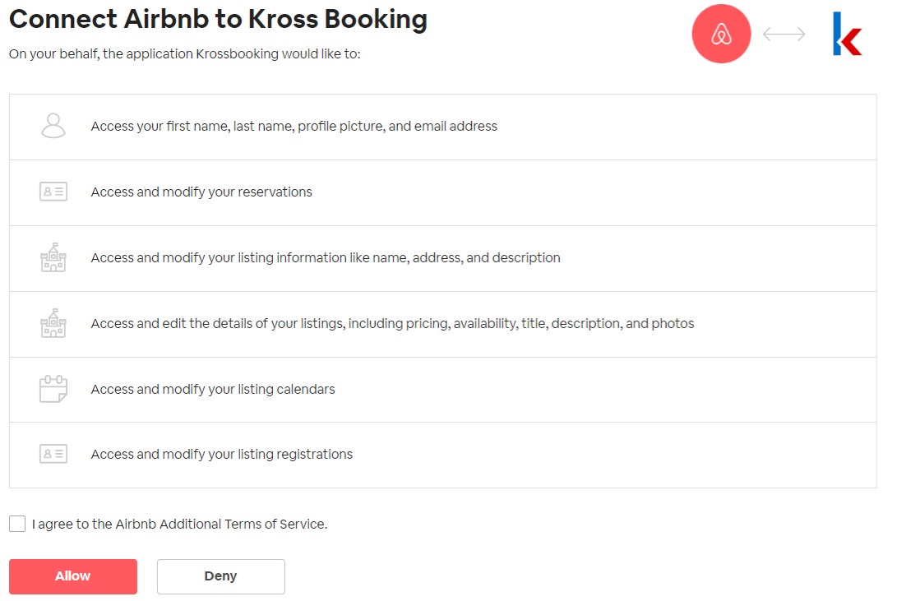Click the ID card icon beside listing registrations
Screen dimensions: 906x601
[x=53, y=454]
